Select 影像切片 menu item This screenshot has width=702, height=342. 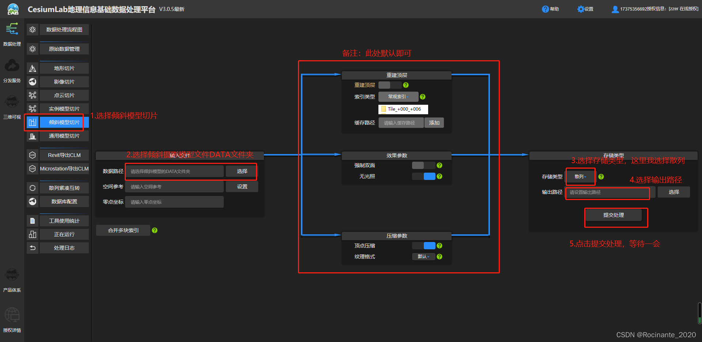64,82
